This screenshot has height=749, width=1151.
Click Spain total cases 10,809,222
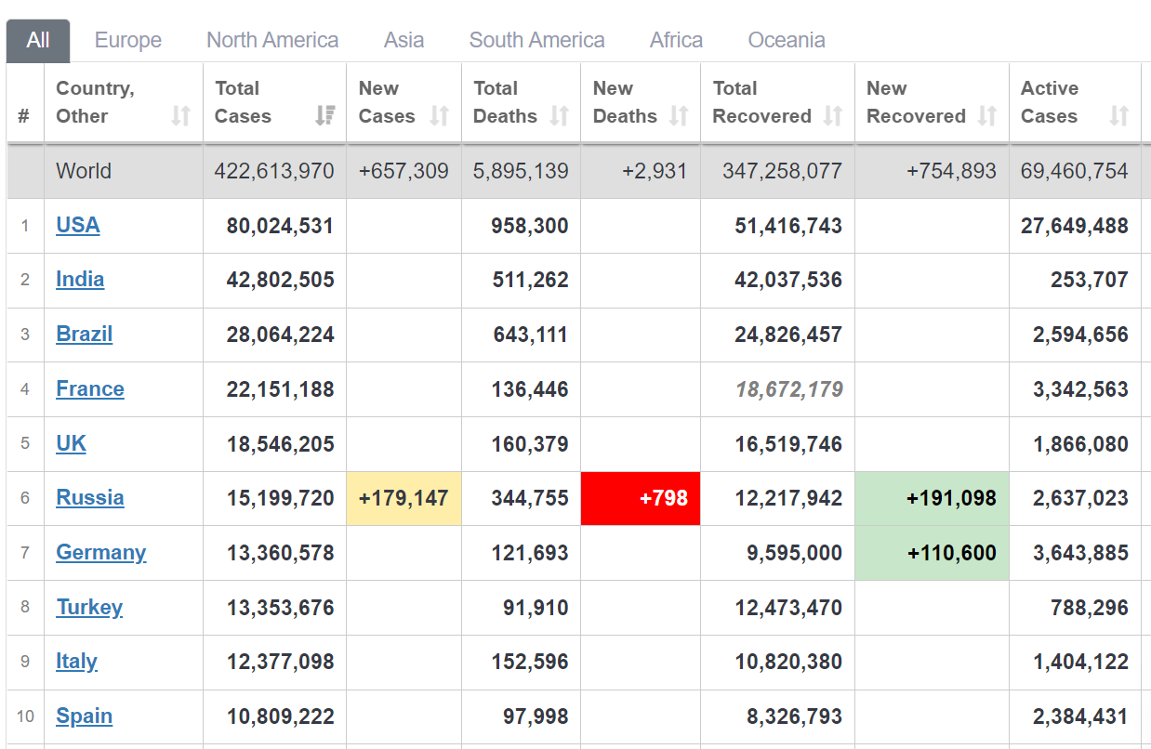[280, 716]
